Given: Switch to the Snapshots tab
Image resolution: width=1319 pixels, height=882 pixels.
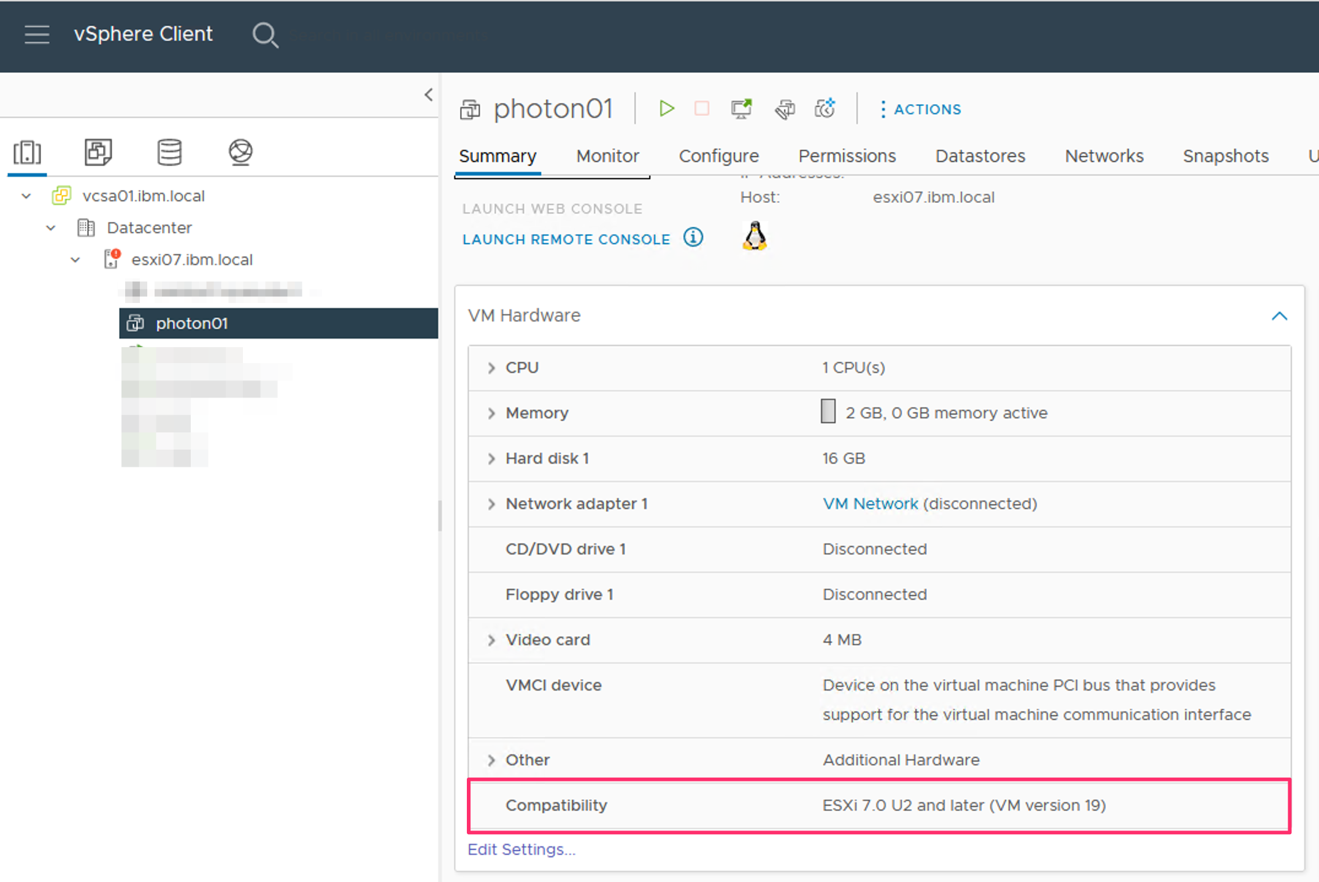Looking at the screenshot, I should coord(1225,156).
